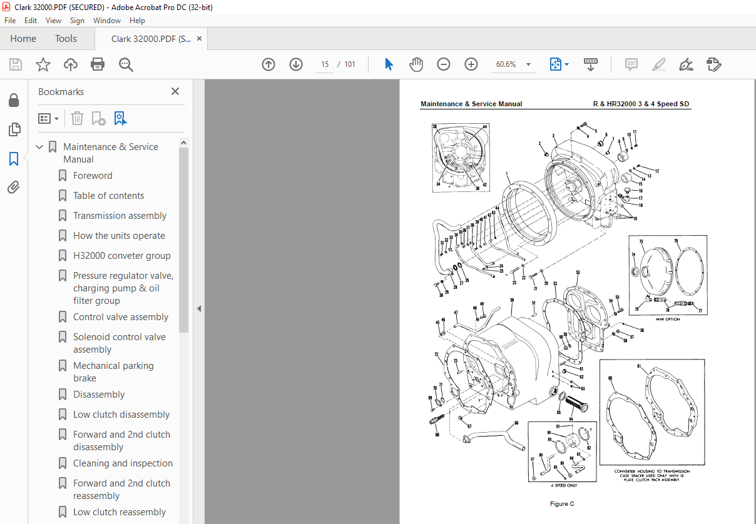Open the page thumbnails panel
Image resolution: width=756 pixels, height=524 pixels.
point(14,129)
